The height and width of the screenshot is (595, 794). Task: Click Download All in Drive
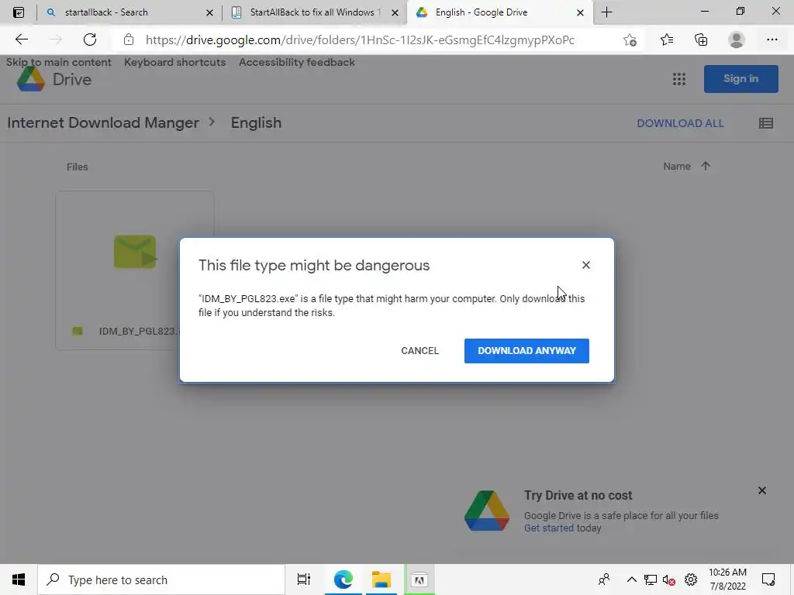[679, 123]
